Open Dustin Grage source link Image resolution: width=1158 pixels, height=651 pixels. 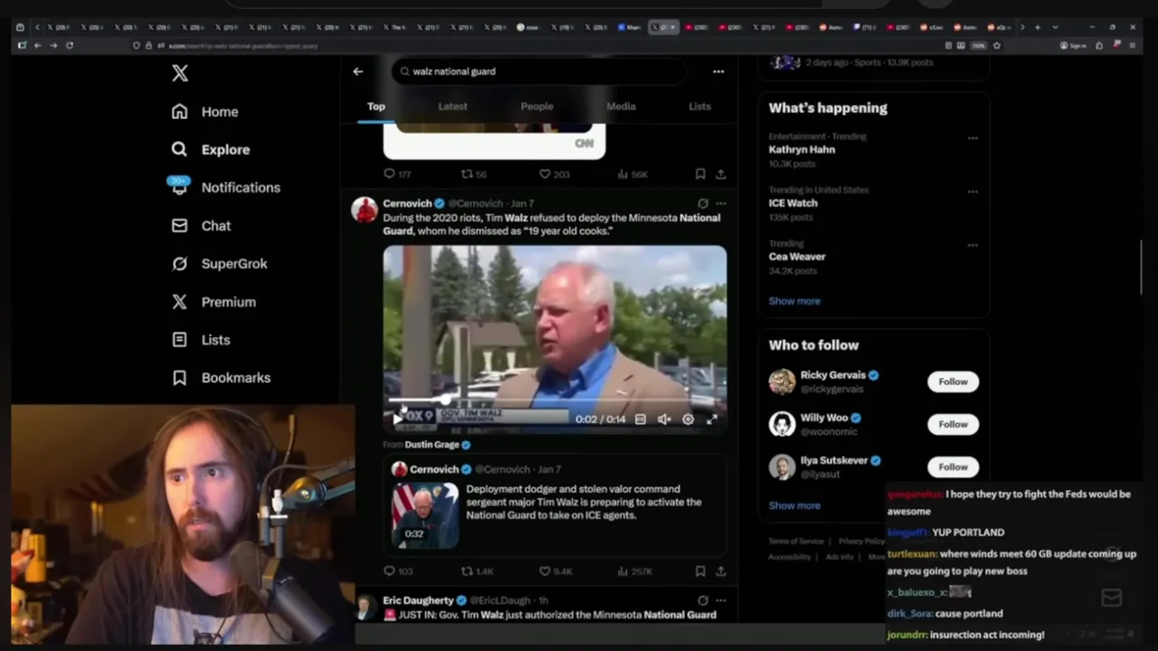[438, 445]
